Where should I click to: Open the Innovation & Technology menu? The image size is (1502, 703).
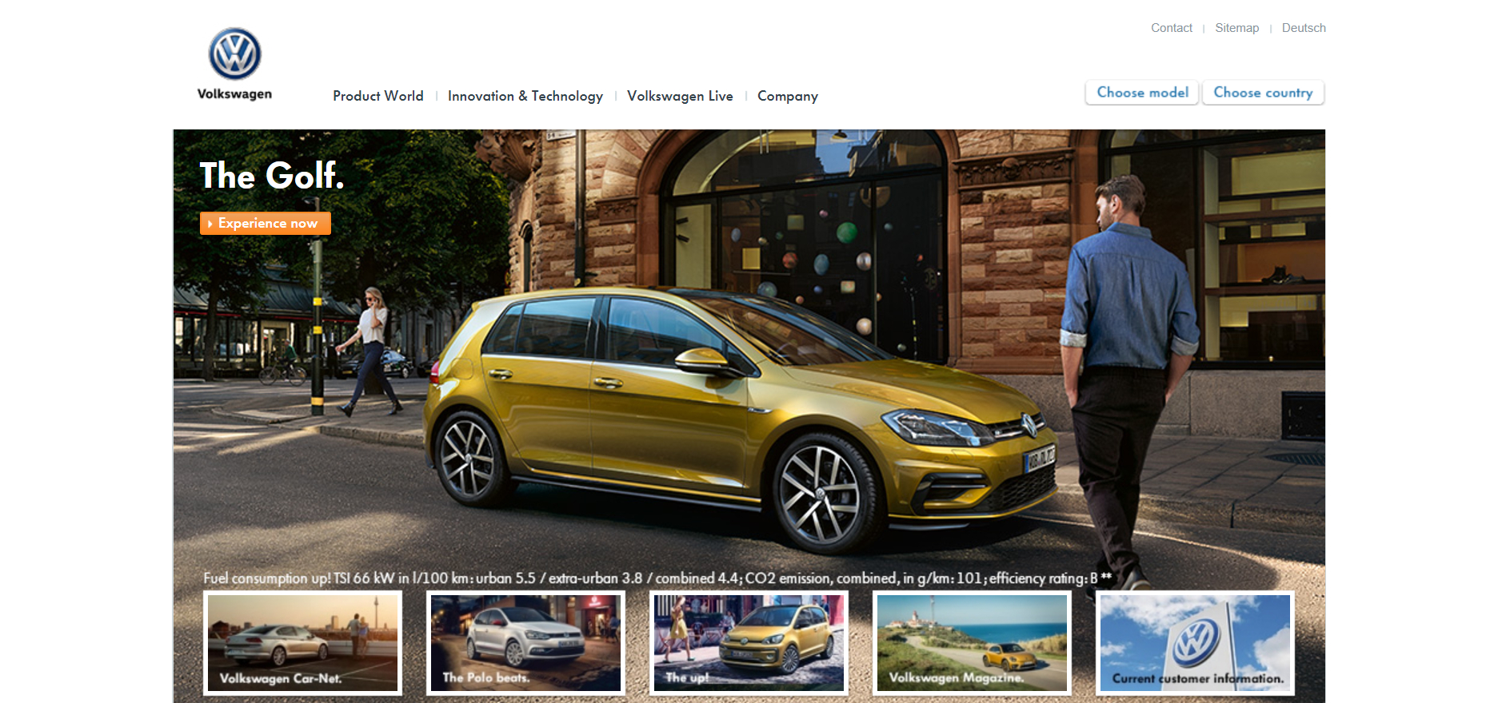pos(525,96)
